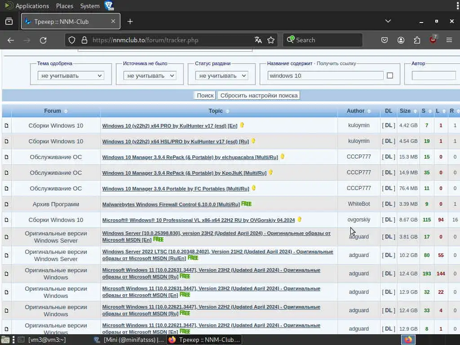
Task: Open the Firefox account icon
Action: pyautogui.click(x=401, y=40)
